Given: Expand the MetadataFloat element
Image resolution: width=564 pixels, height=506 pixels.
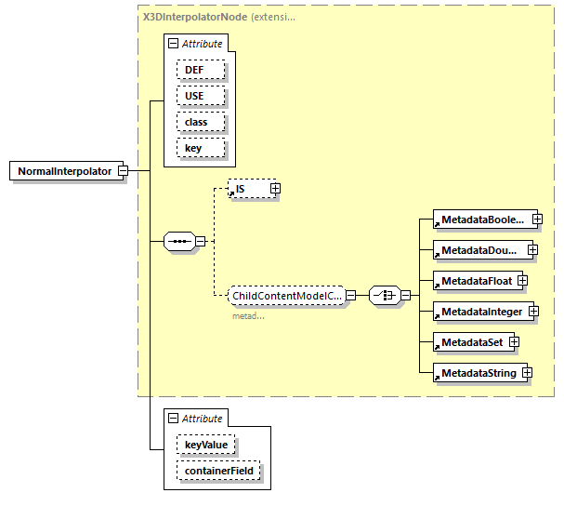Looking at the screenshot, I should pos(522,280).
